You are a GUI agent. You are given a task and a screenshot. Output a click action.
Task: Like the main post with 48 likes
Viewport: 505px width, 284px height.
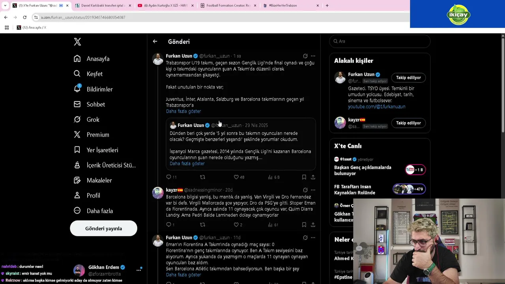(239, 177)
